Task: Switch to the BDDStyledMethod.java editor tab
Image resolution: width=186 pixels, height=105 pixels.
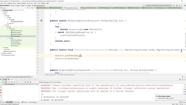Action: click(174, 8)
